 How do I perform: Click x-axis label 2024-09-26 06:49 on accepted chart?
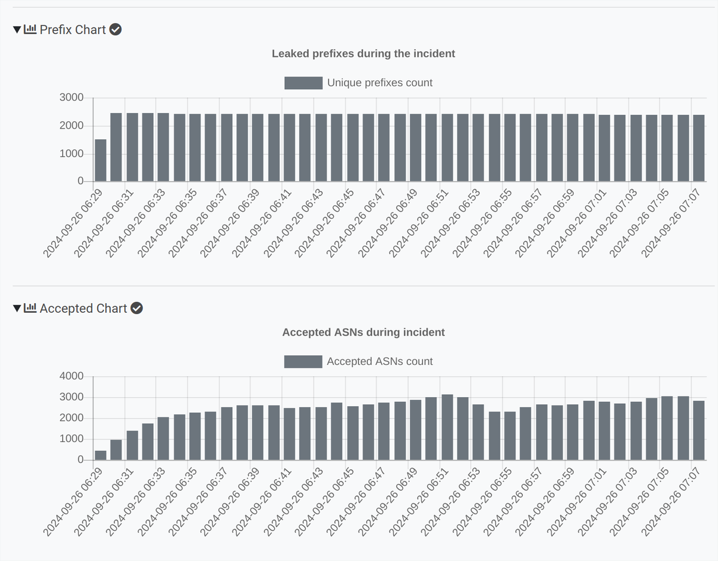pyautogui.click(x=387, y=501)
